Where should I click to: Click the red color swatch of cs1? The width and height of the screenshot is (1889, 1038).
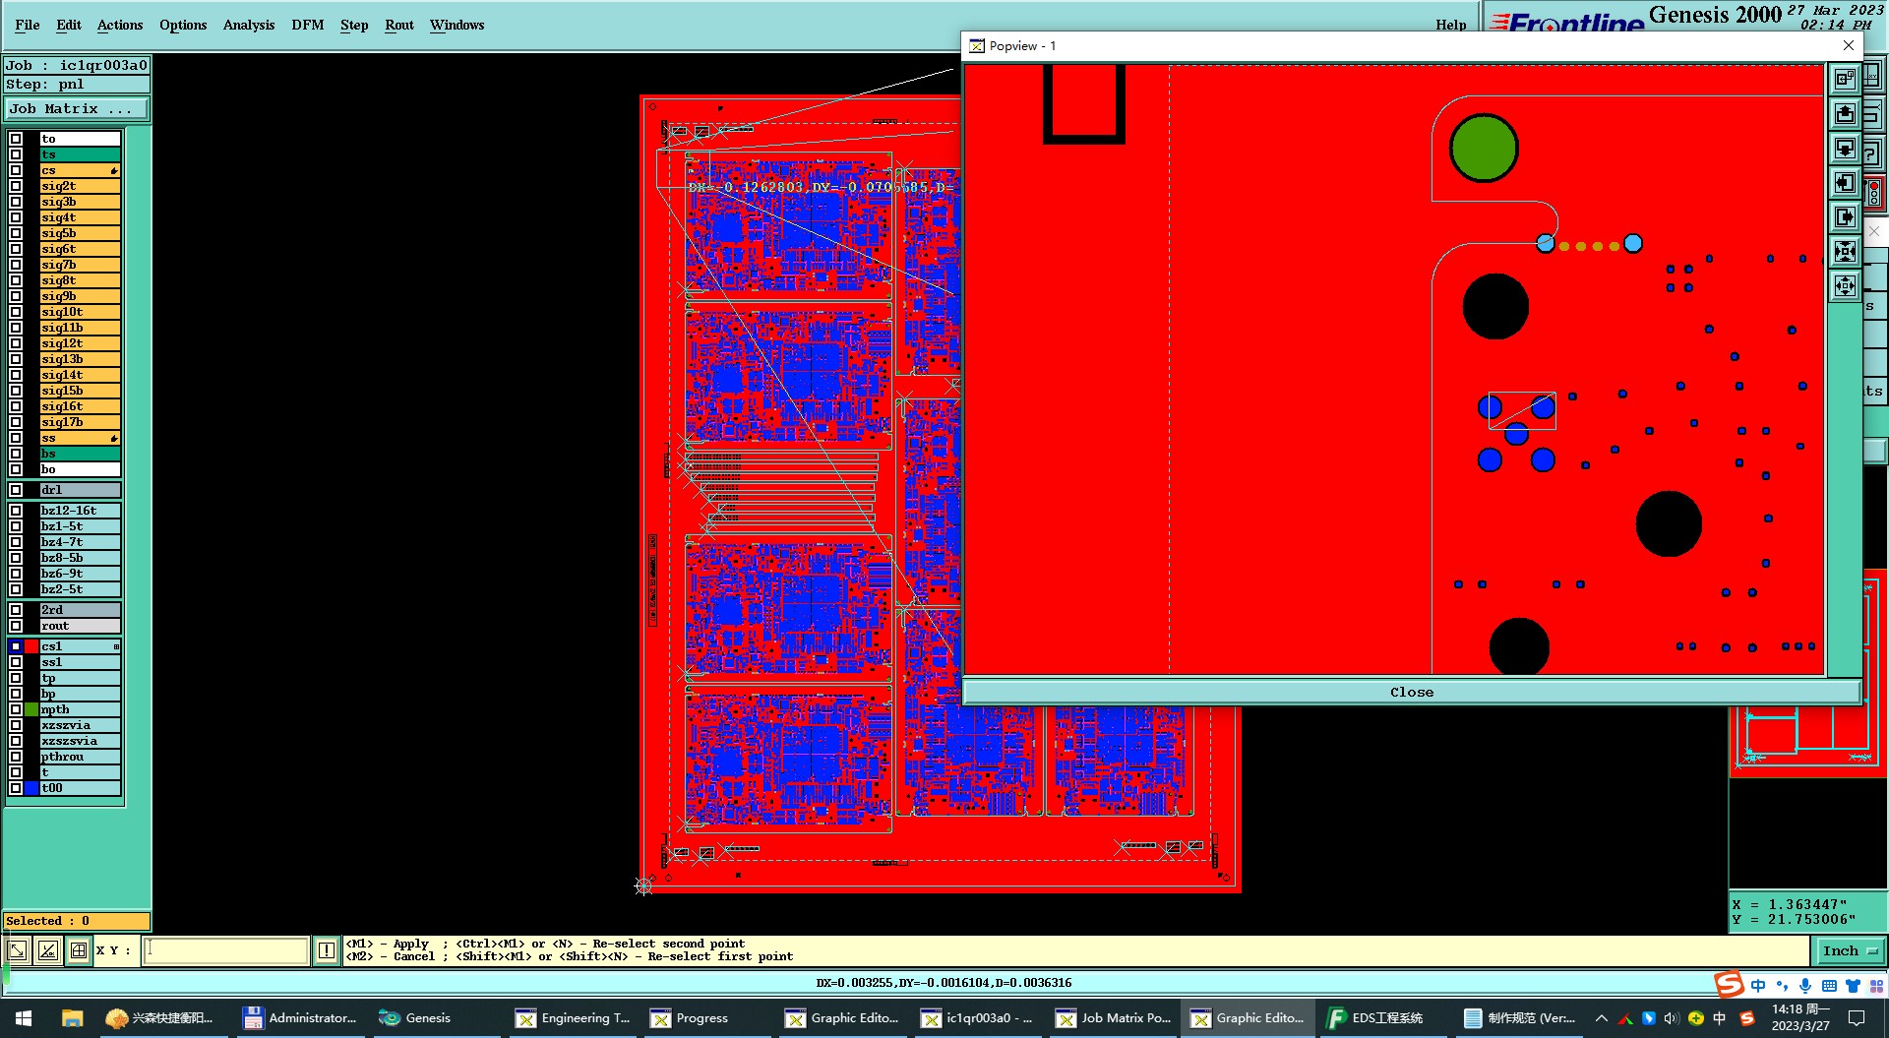(x=31, y=646)
